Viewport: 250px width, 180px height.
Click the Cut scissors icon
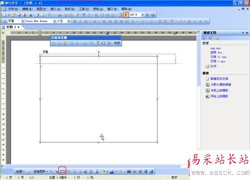click(x=59, y=15)
